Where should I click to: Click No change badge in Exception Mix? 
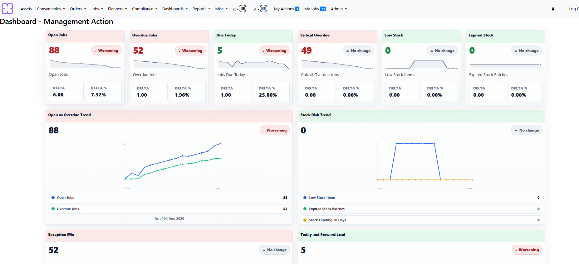tap(274, 250)
